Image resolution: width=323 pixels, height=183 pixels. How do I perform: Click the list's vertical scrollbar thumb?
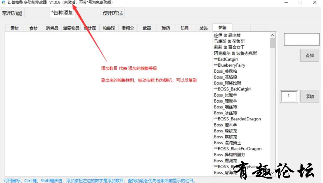click(x=272, y=43)
